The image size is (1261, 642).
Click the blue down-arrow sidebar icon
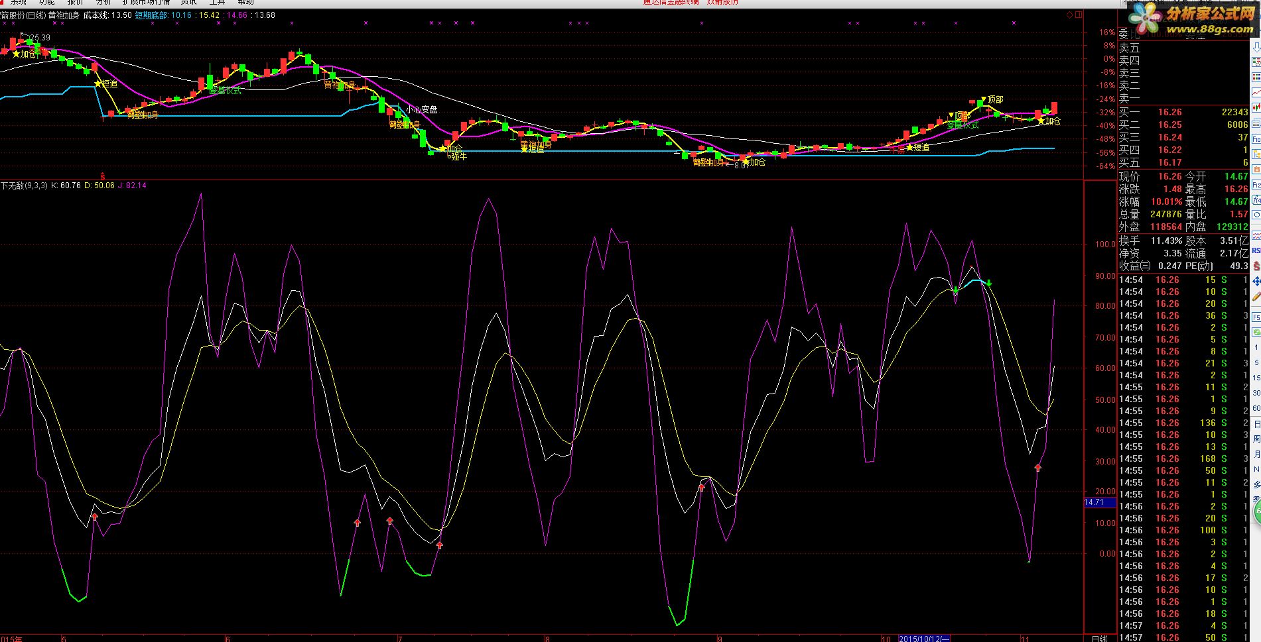coord(1256,47)
